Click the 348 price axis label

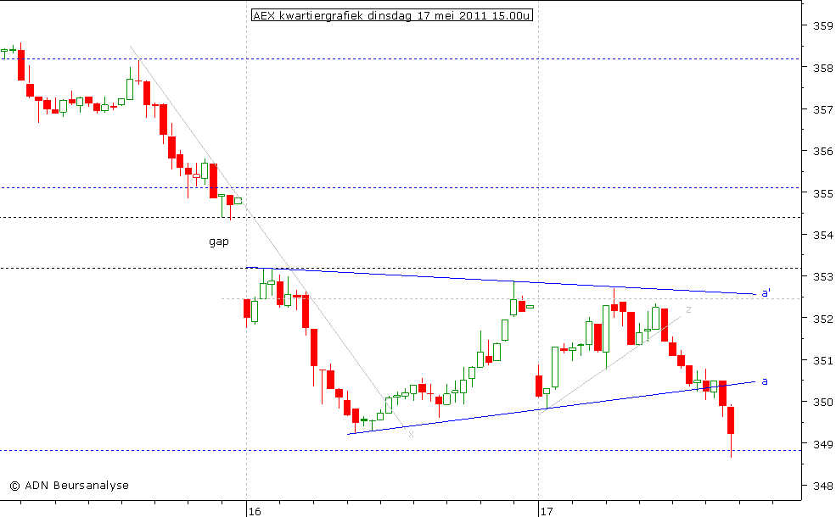pos(822,486)
